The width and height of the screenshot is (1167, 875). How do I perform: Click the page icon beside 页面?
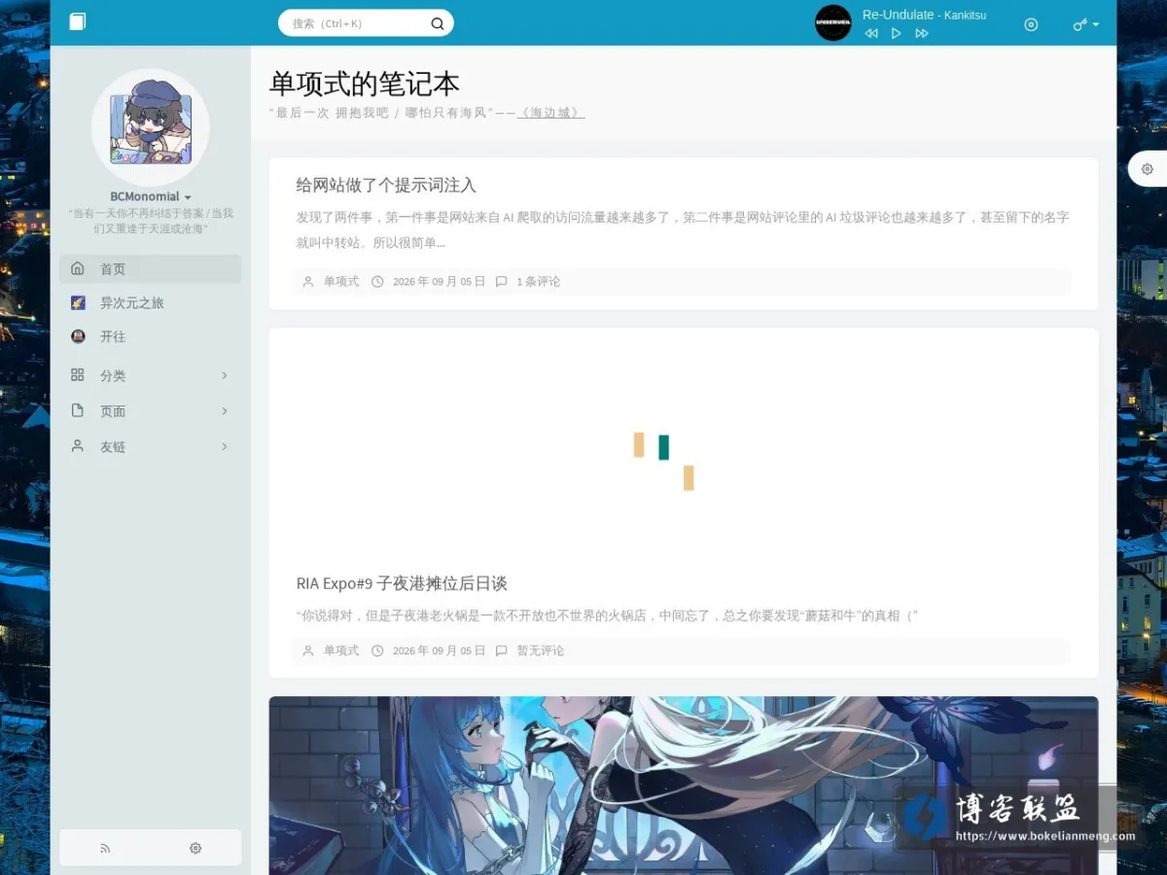click(78, 411)
